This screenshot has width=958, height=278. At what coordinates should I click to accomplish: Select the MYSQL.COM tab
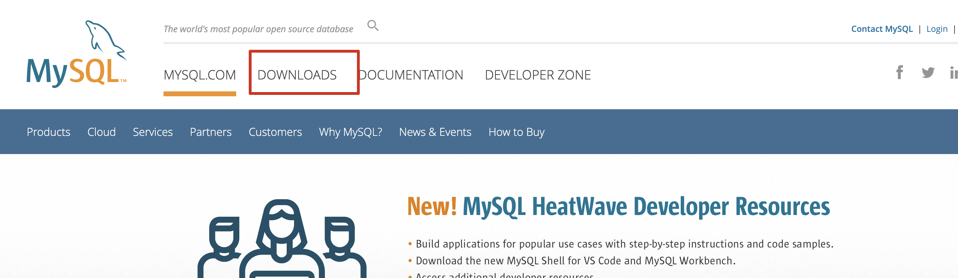click(x=200, y=75)
